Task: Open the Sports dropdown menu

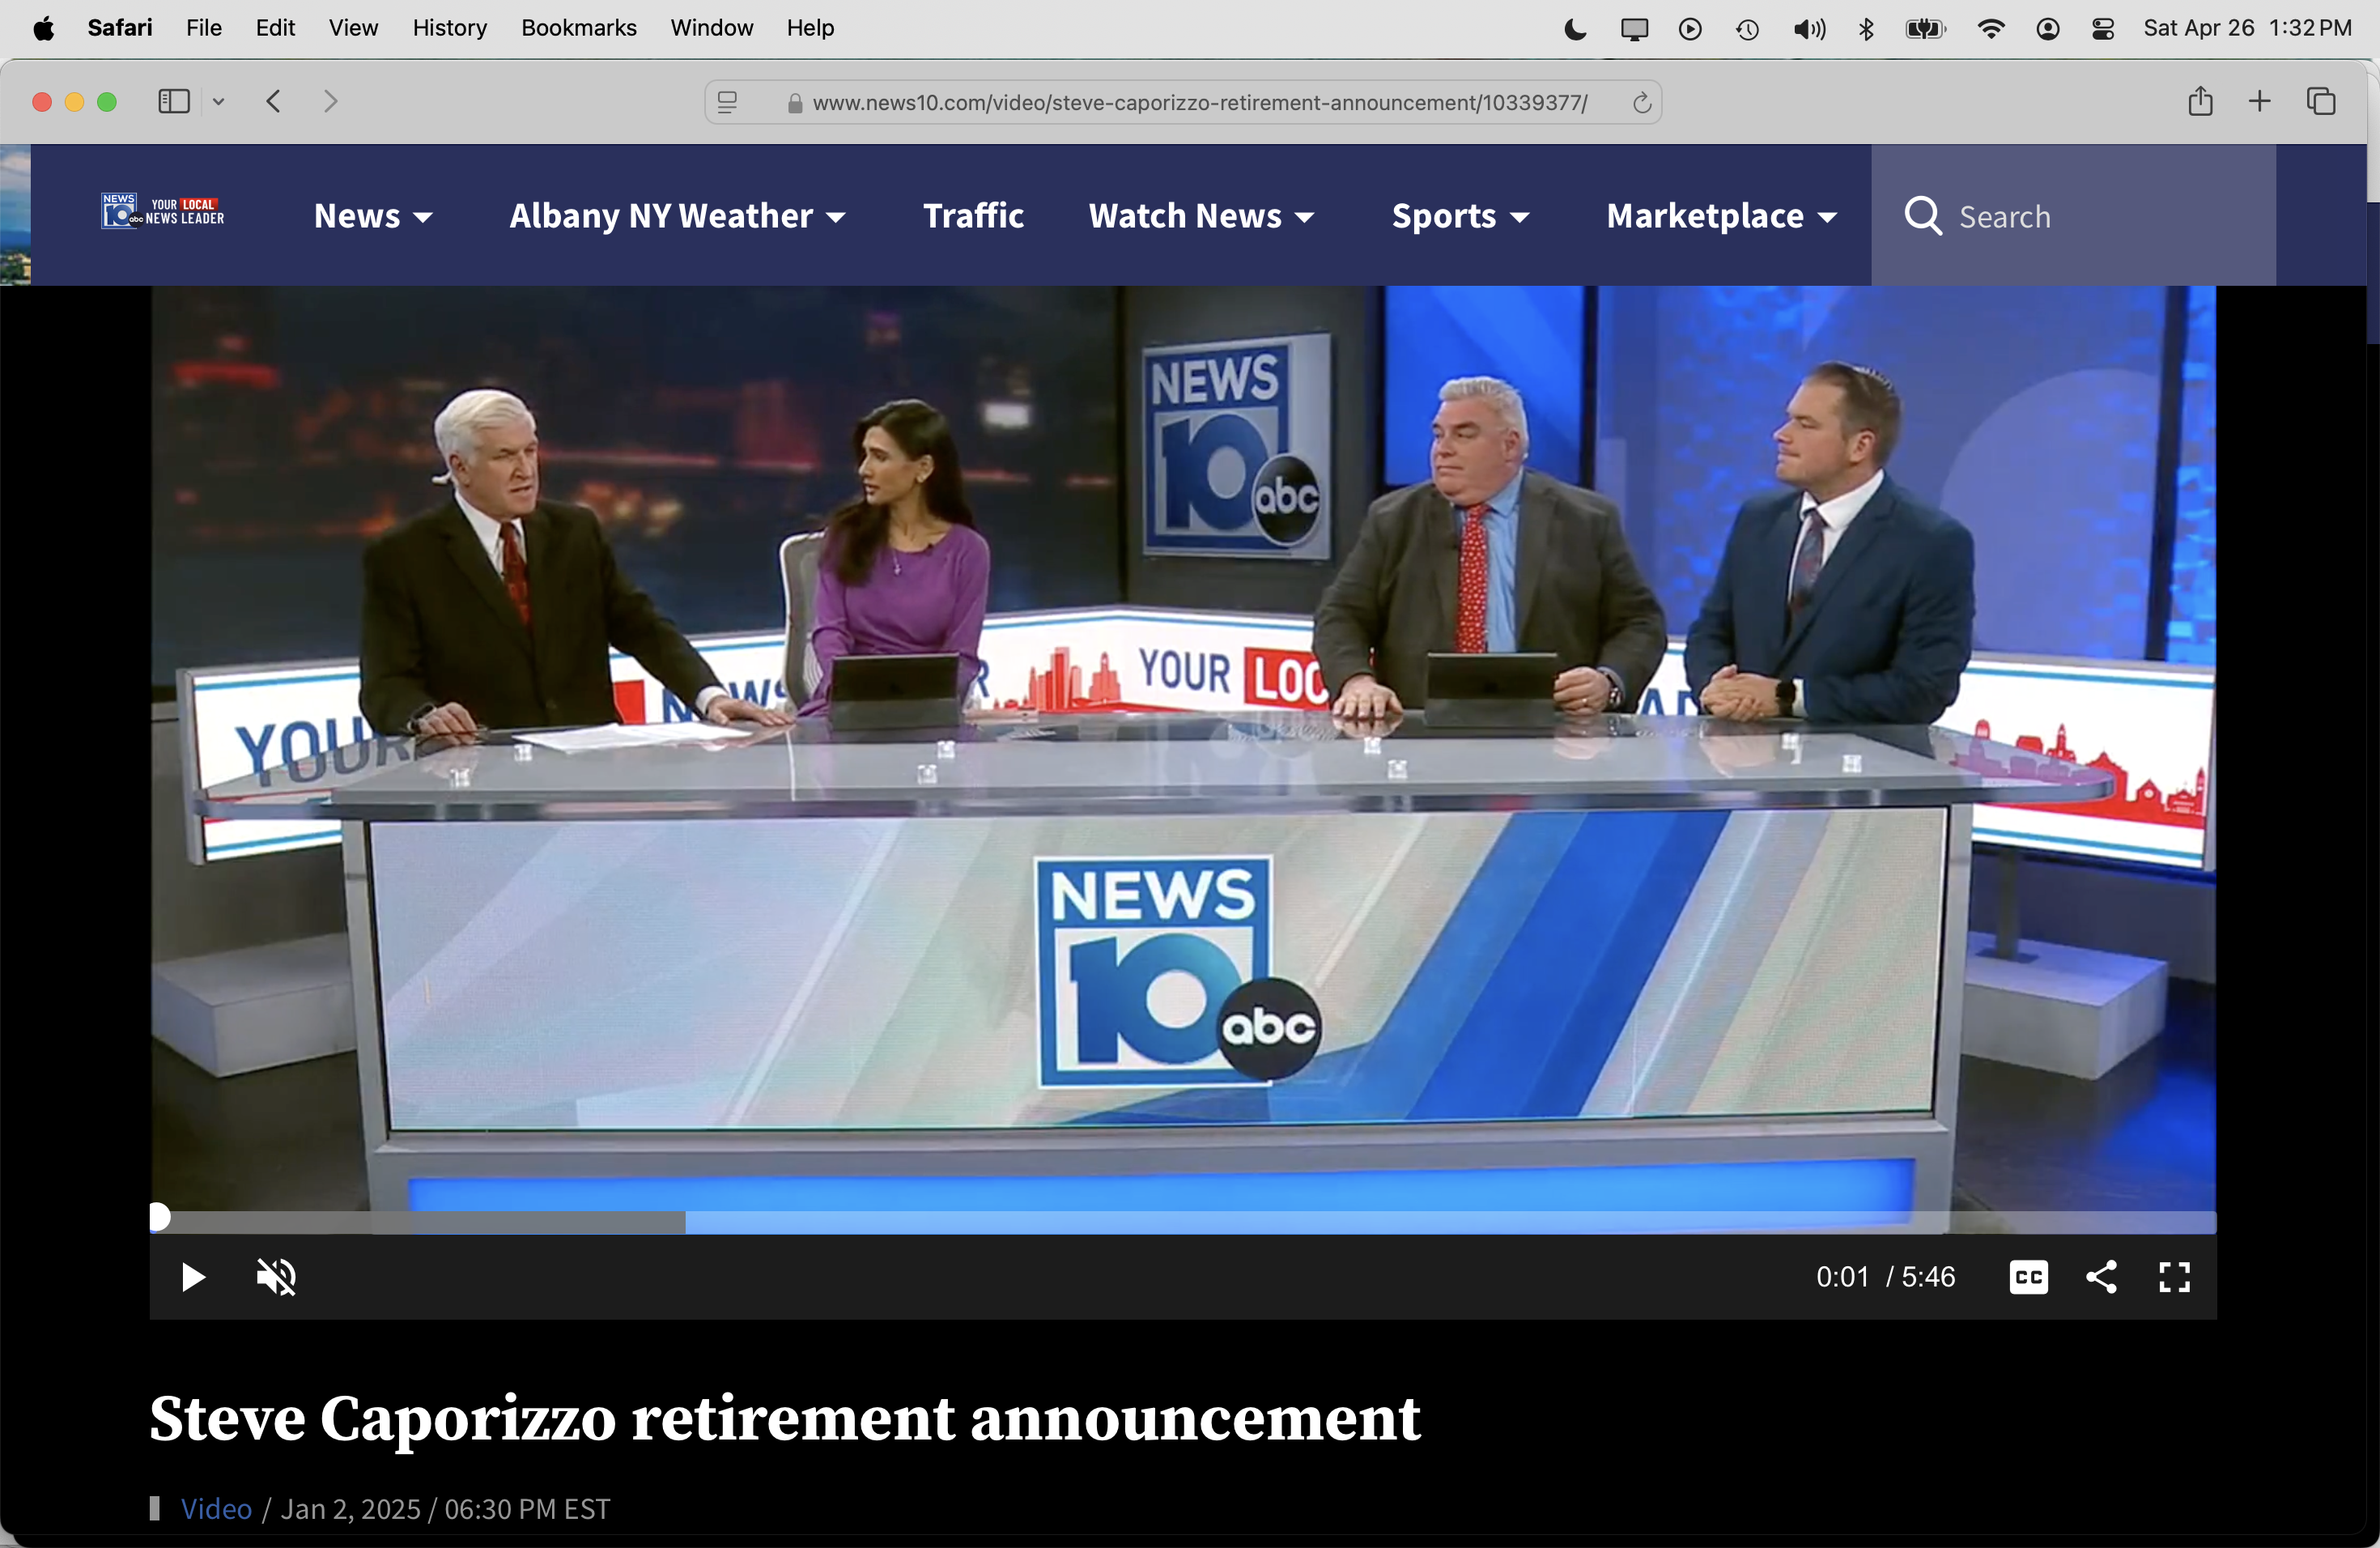Action: [x=1460, y=216]
